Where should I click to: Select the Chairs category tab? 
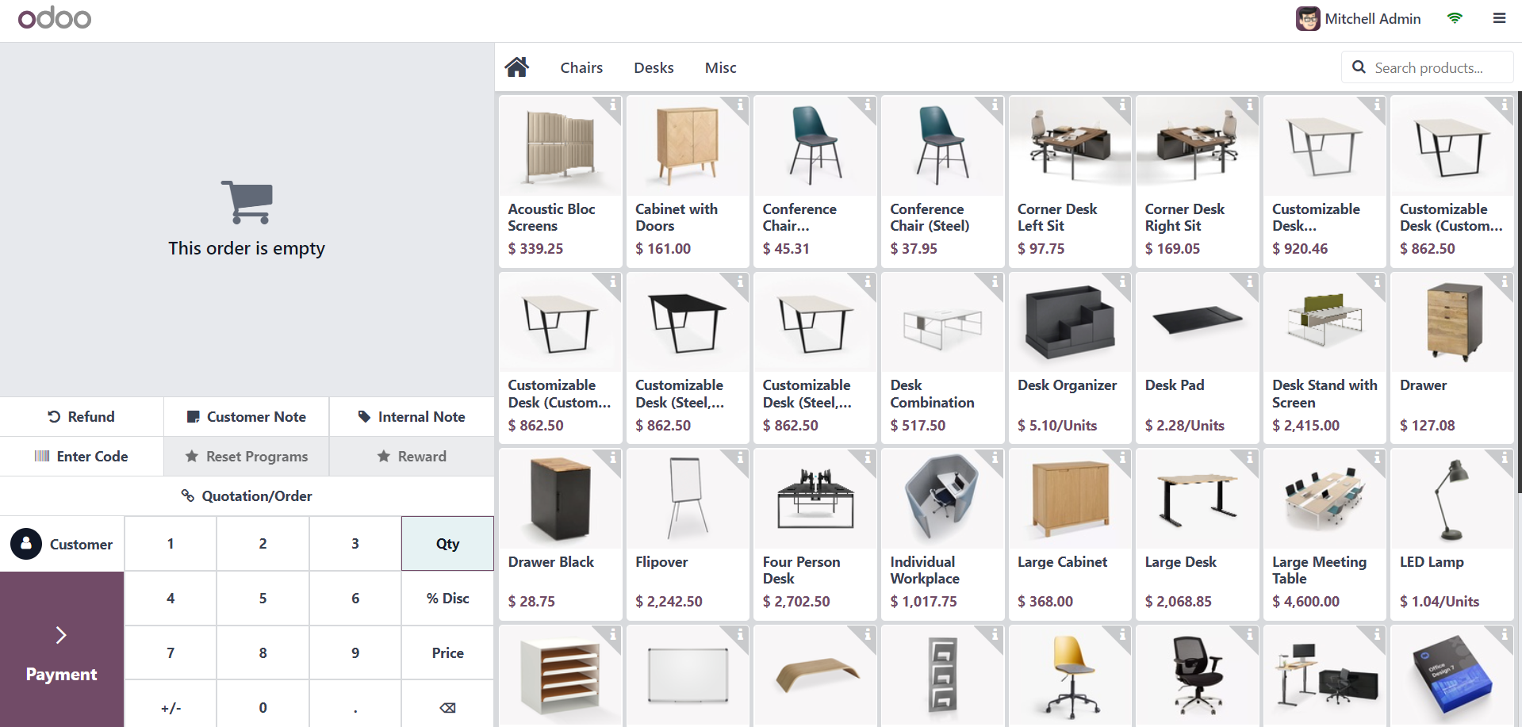coord(581,67)
